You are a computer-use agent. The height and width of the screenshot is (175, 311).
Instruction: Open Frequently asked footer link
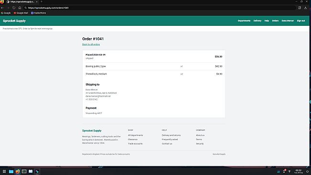[170, 140]
